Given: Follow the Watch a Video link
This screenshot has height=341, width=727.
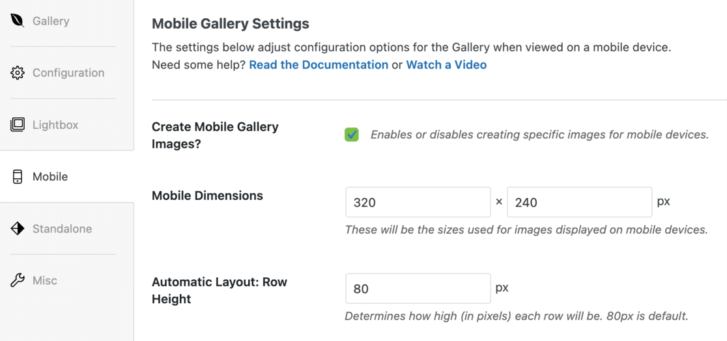Looking at the screenshot, I should (x=446, y=64).
